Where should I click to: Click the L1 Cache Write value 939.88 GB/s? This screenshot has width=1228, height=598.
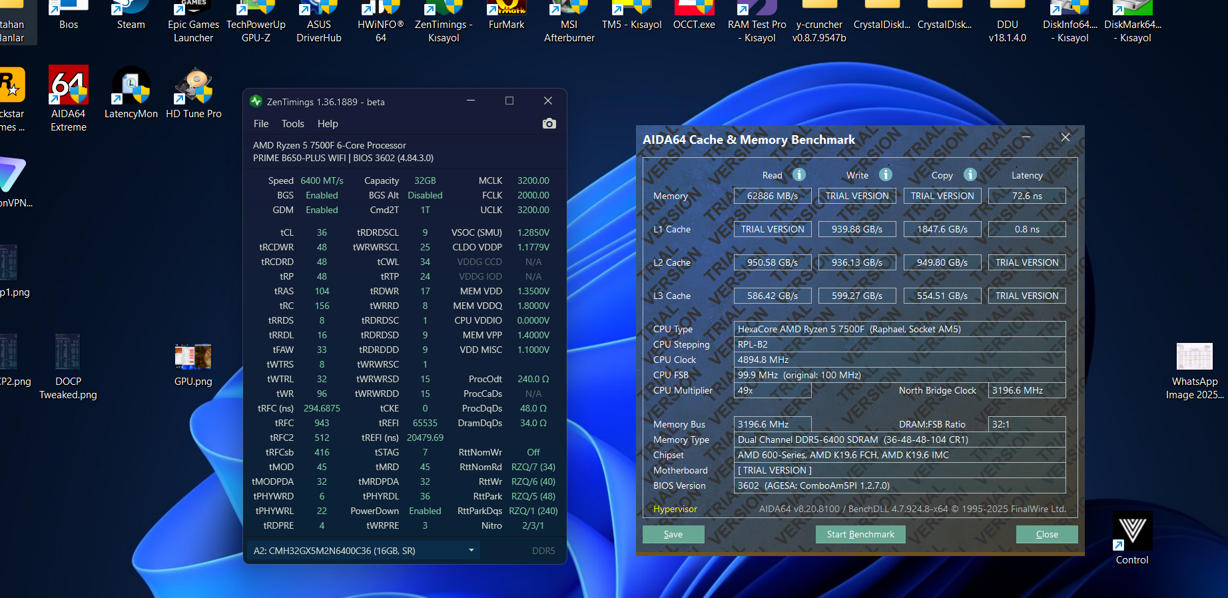[857, 229]
